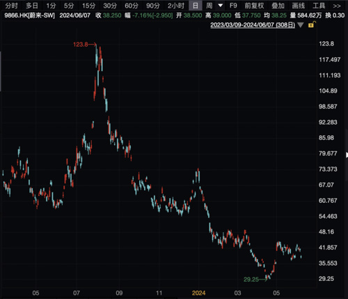The height and width of the screenshot is (299, 348).
Task: Toggle 前复权 price adjustment
Action: click(254, 6)
